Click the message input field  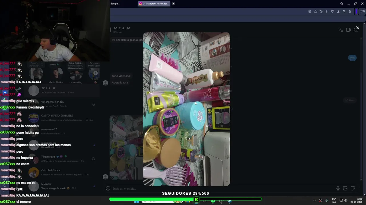click(223, 188)
